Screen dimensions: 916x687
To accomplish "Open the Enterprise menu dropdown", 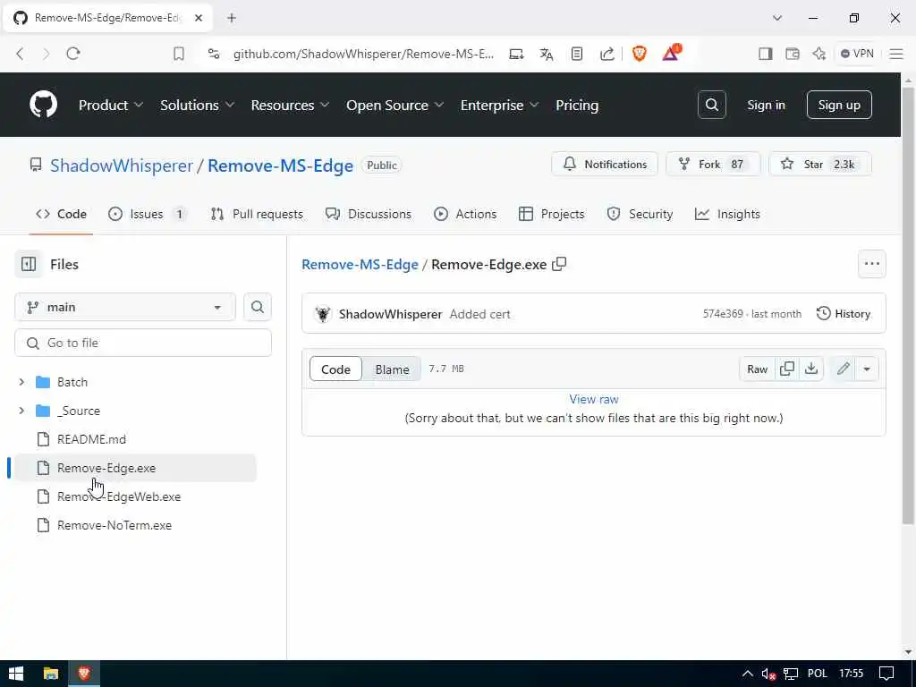I will 499,106.
